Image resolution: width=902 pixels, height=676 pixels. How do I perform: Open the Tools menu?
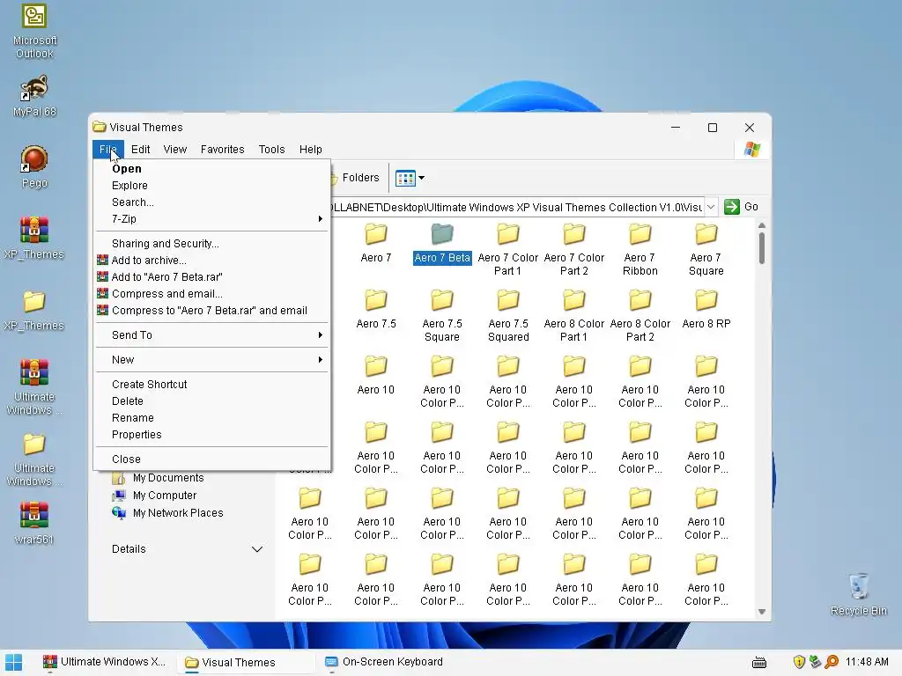tap(271, 150)
